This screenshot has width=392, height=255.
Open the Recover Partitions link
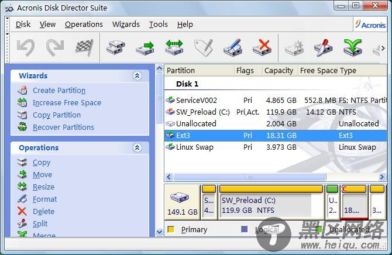64,127
